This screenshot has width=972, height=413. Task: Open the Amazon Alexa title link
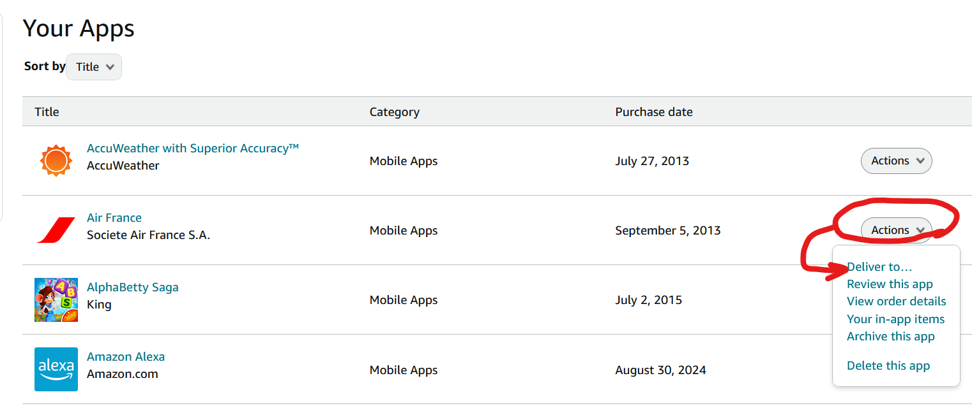(x=126, y=356)
